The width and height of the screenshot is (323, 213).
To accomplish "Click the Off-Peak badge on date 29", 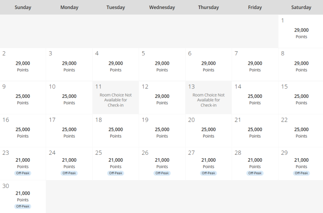I will click(x=301, y=173).
